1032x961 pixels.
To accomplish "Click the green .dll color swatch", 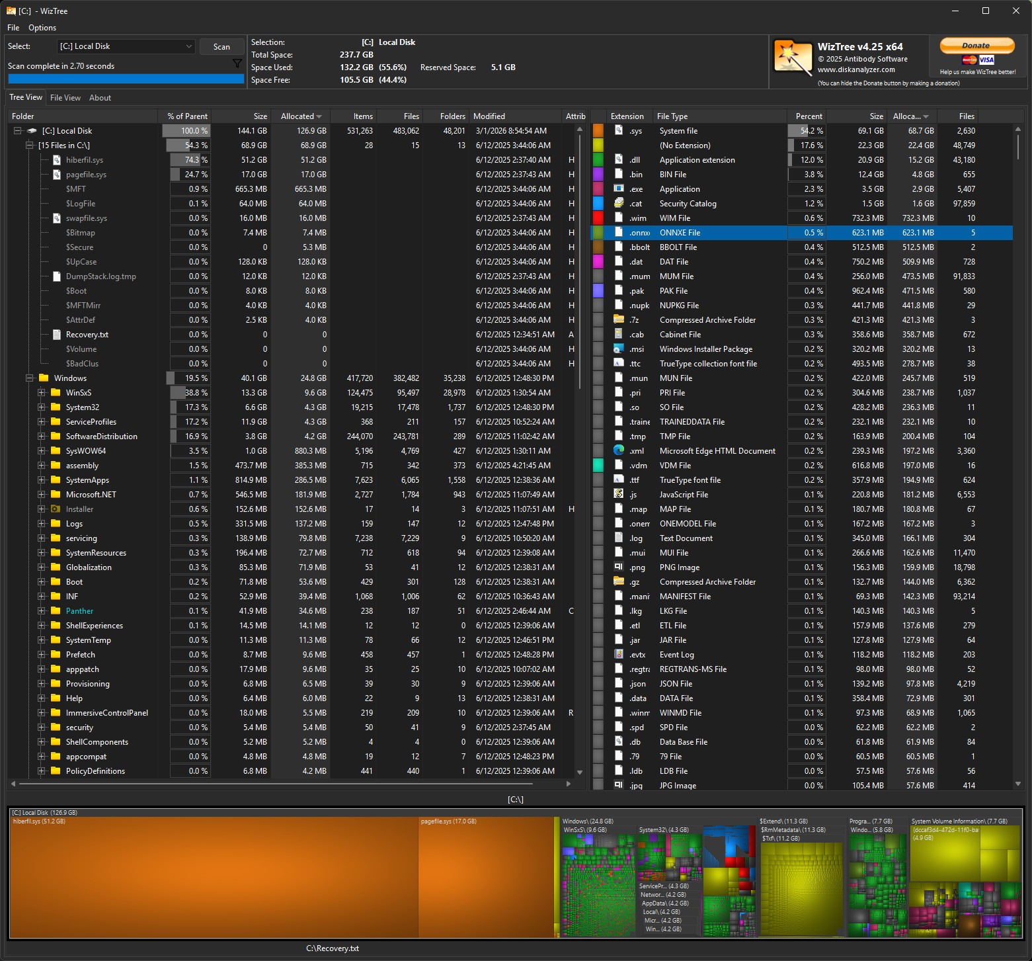I will 598,160.
